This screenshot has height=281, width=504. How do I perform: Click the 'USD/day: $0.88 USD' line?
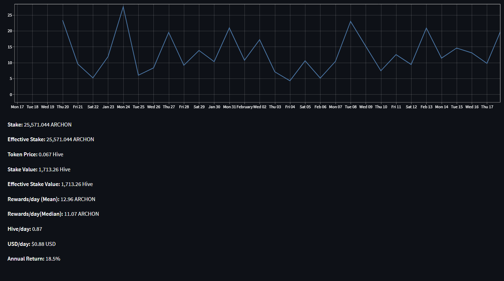pyautogui.click(x=32, y=244)
